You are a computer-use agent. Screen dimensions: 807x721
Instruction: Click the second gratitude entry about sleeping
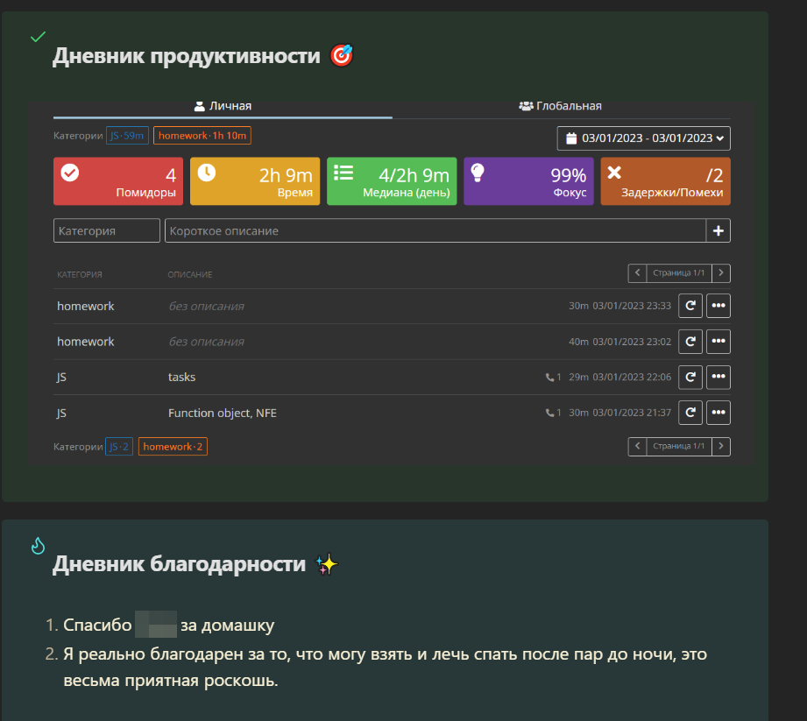click(385, 667)
